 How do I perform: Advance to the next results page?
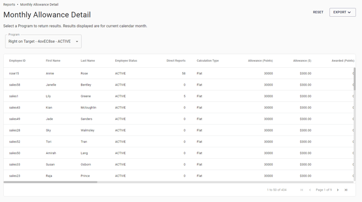[338, 190]
